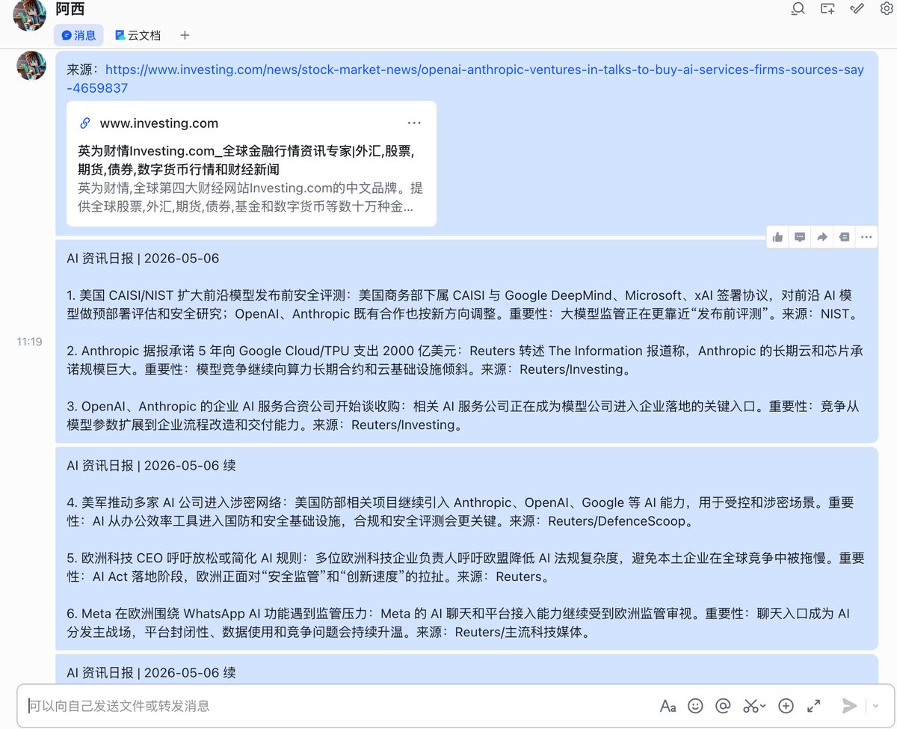Click the forward arrow icon
The image size is (897, 729).
[x=822, y=237]
